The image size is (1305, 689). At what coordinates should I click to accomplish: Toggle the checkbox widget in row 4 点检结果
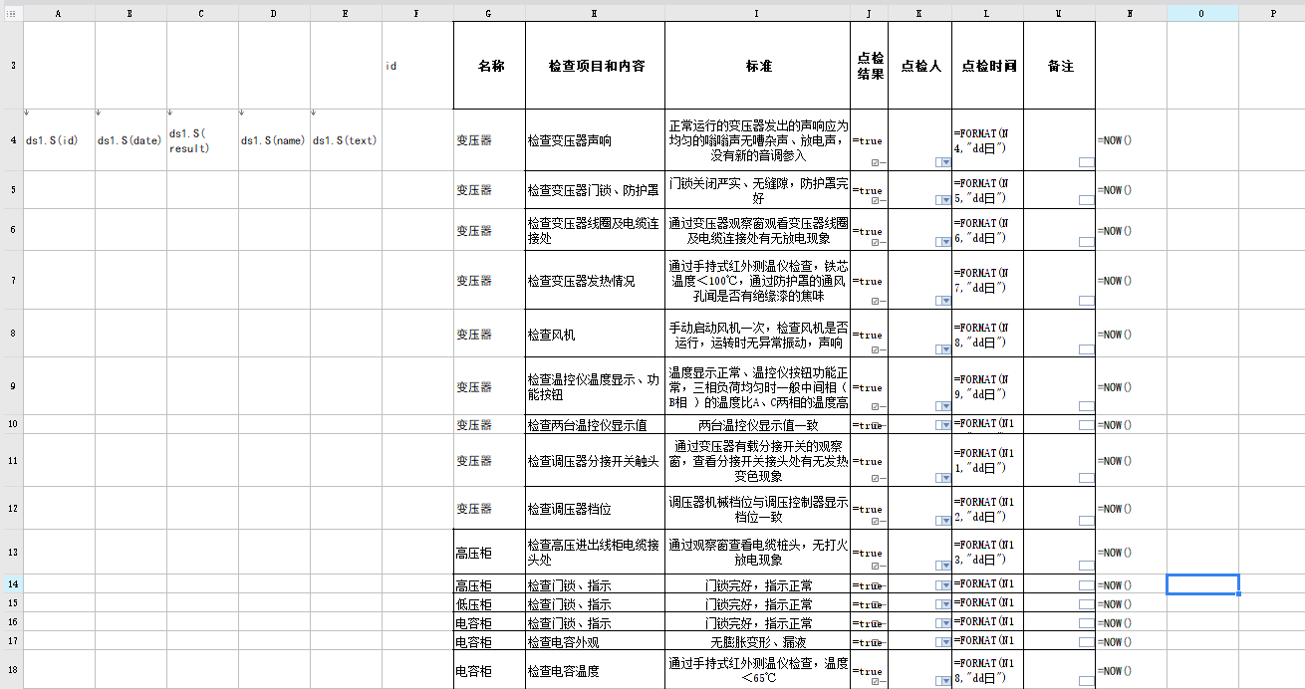875,162
